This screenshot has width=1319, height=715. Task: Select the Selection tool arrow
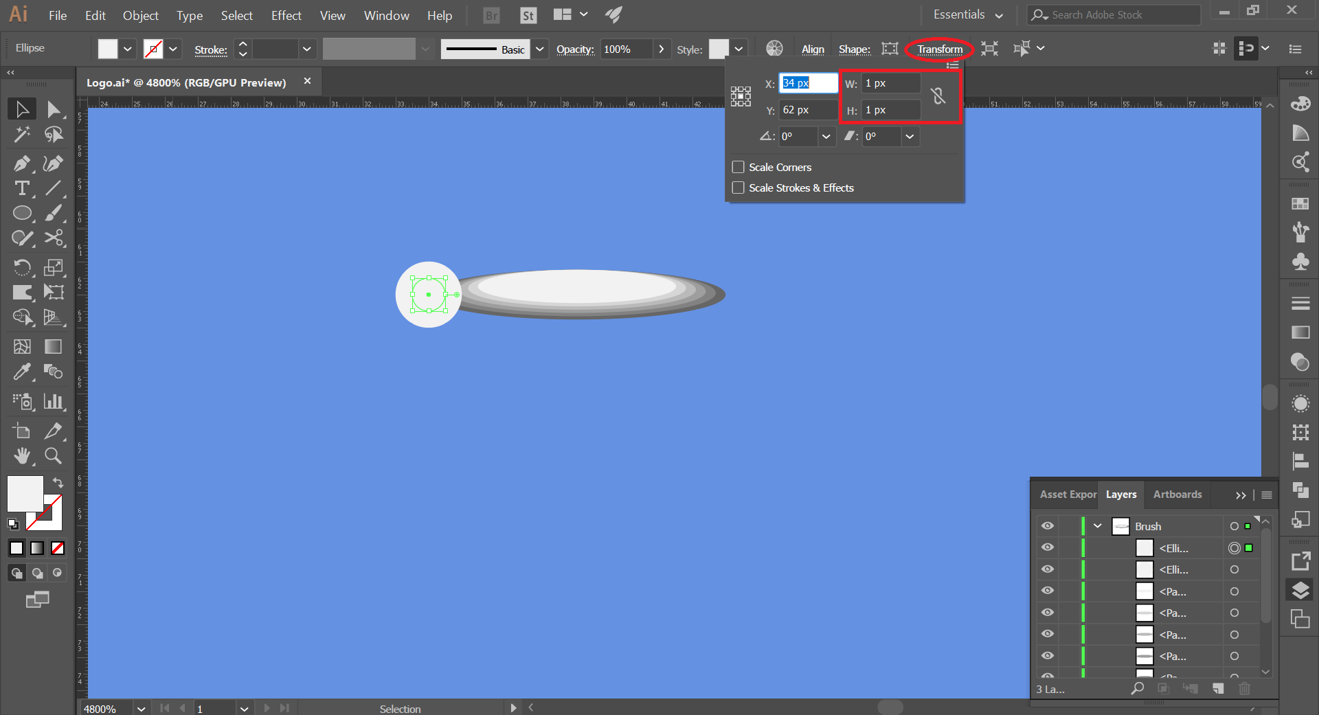[x=22, y=109]
